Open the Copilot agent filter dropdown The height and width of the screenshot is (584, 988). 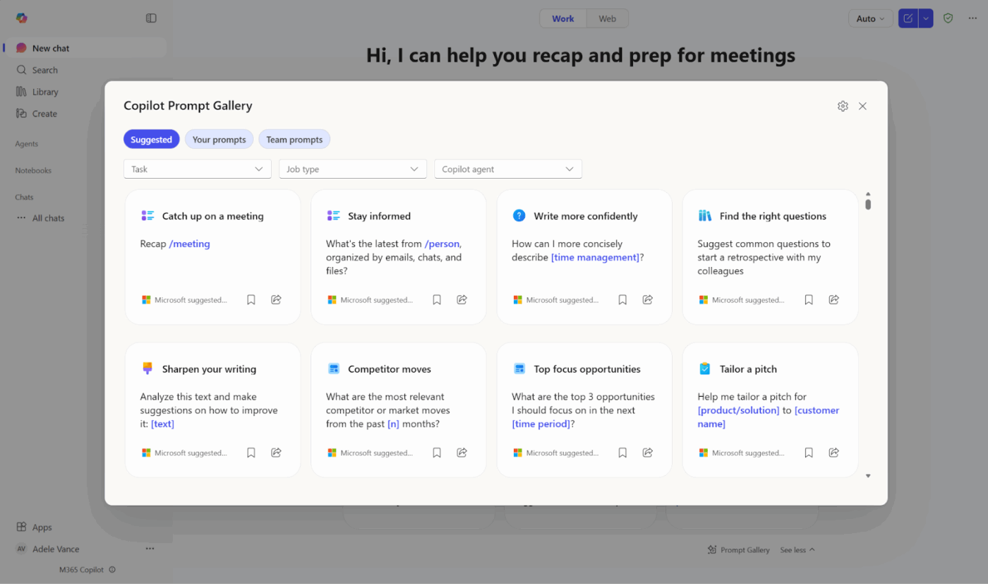pyautogui.click(x=507, y=169)
